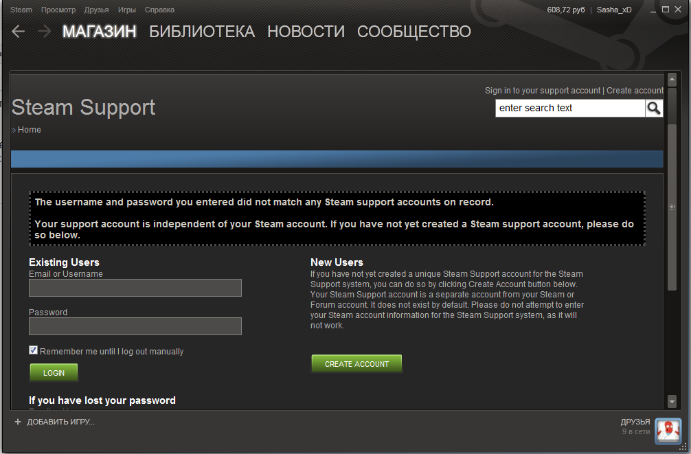Click the forward navigation arrow
The image size is (691, 454).
point(44,32)
